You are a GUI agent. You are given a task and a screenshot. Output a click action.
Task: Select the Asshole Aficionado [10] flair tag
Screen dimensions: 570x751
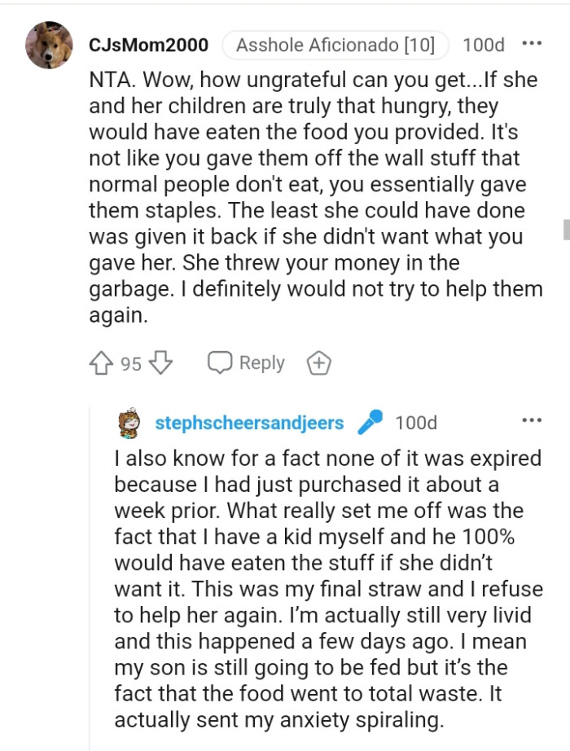[335, 44]
